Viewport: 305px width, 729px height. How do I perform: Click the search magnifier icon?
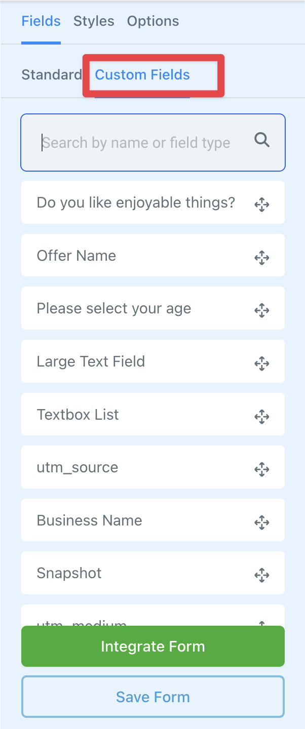[x=262, y=140]
